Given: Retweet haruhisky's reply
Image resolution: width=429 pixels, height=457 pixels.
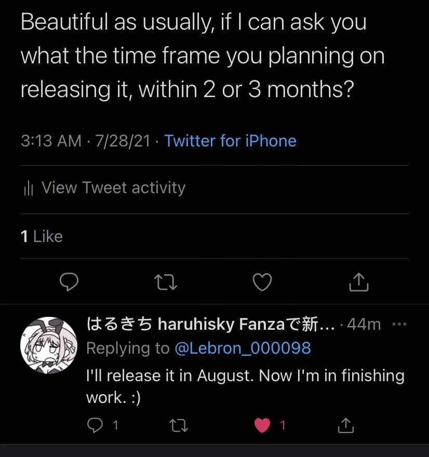Looking at the screenshot, I should [179, 426].
